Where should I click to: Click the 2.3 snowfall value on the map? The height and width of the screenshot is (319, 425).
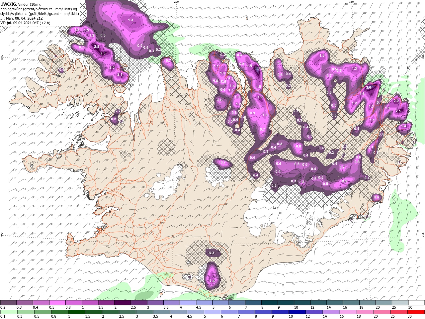103,53
